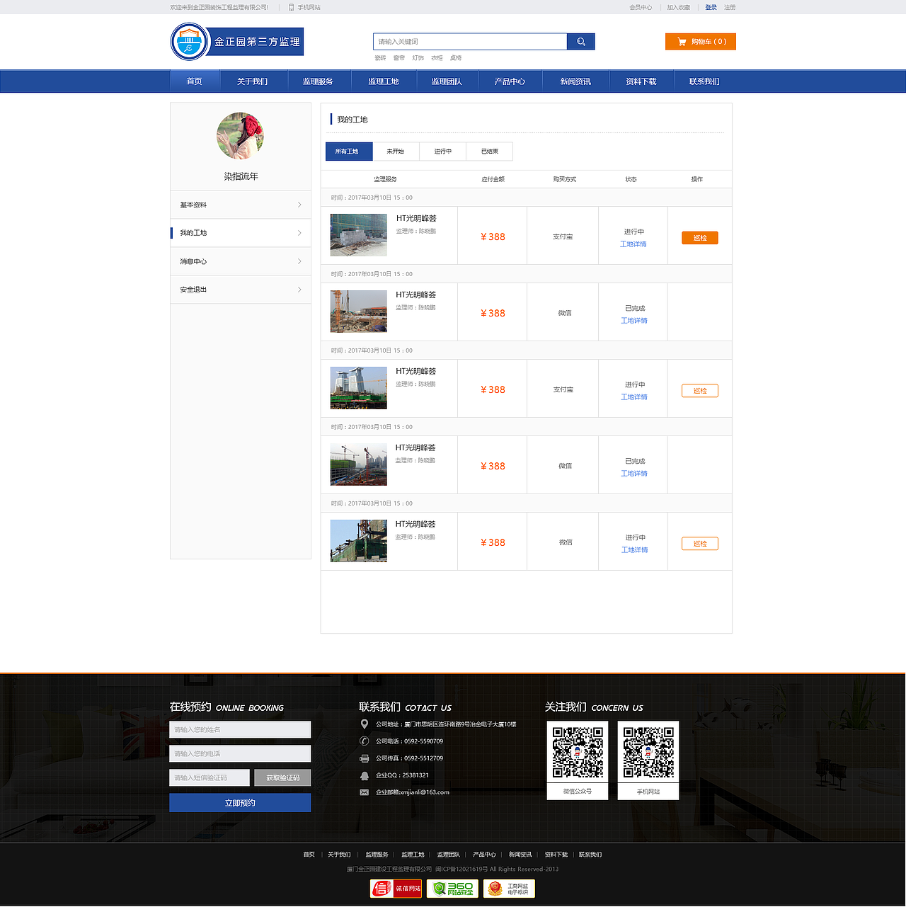Click the 登录 link
This screenshot has width=906, height=907.
coord(711,7)
